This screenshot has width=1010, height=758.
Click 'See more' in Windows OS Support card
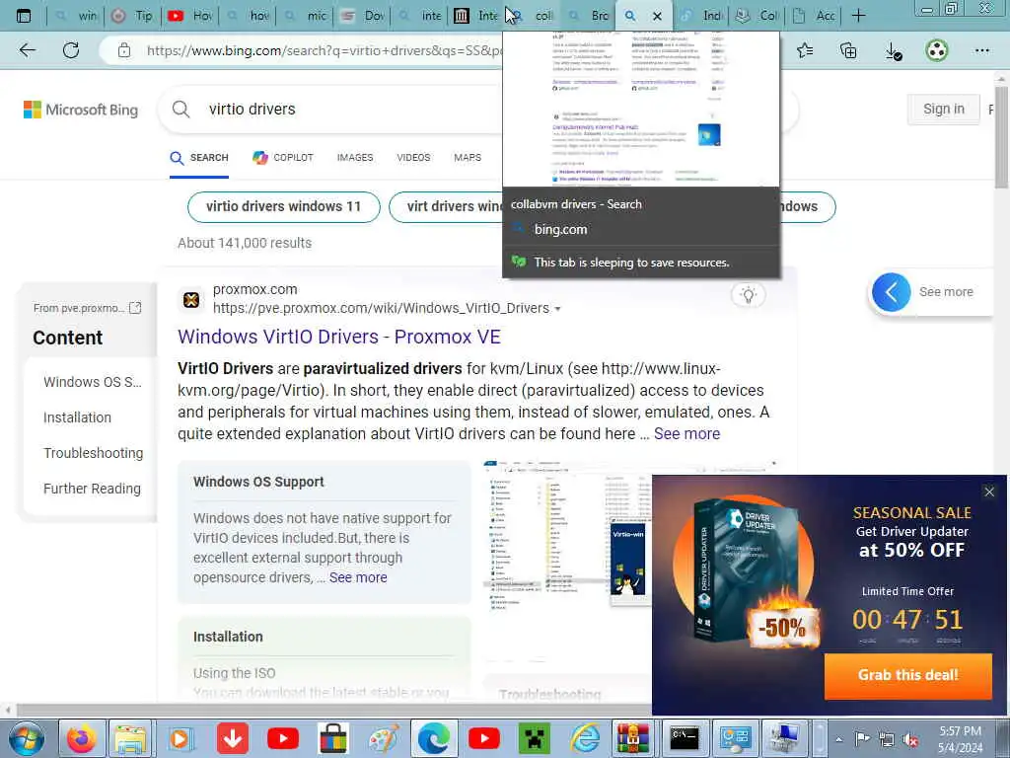[358, 577]
